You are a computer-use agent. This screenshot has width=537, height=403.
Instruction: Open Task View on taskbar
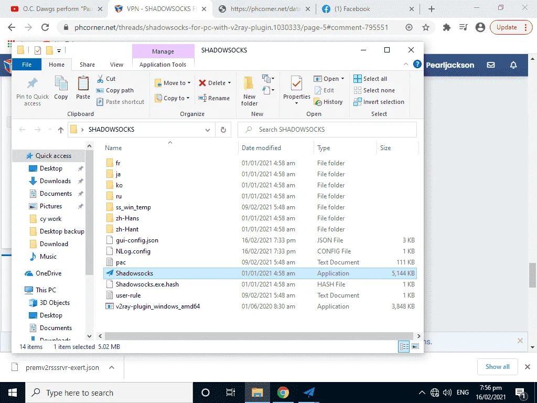click(x=231, y=393)
